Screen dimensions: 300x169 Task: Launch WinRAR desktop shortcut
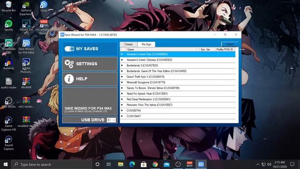click(26, 84)
